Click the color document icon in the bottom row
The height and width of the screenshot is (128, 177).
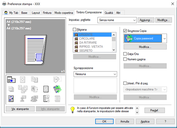(11, 99)
